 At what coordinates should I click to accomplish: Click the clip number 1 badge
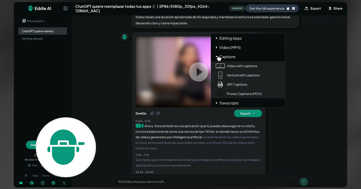(138, 126)
